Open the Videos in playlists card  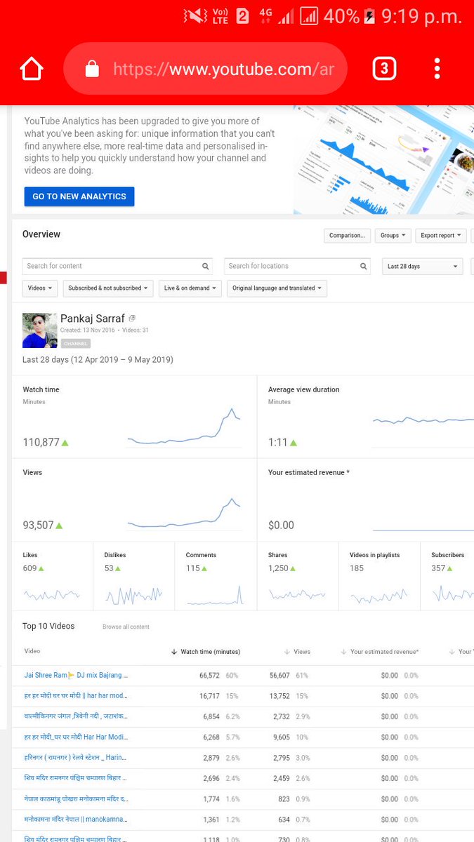[379, 577]
